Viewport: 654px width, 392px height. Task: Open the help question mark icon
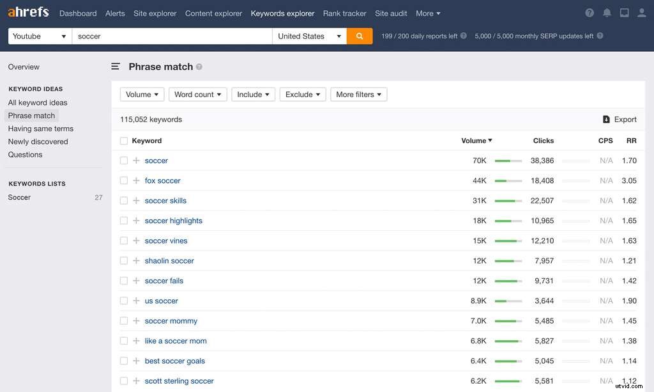588,12
